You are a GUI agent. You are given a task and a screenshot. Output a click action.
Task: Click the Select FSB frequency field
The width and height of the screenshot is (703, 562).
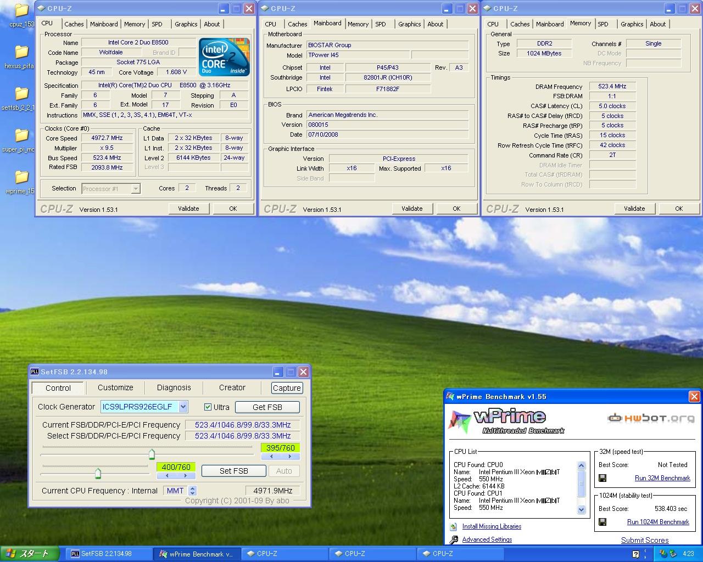243,436
